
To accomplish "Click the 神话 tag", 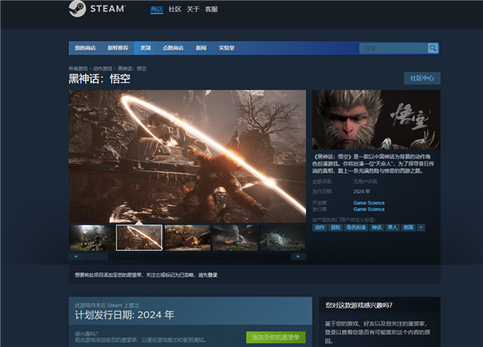I will coord(377,227).
